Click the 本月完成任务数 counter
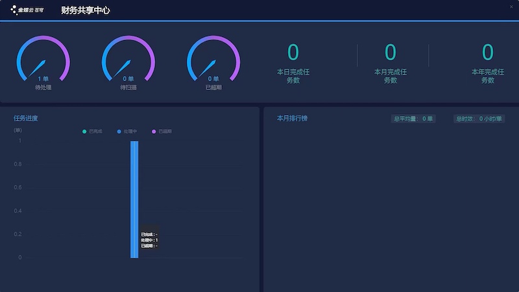This screenshot has height=292, width=519. click(390, 53)
